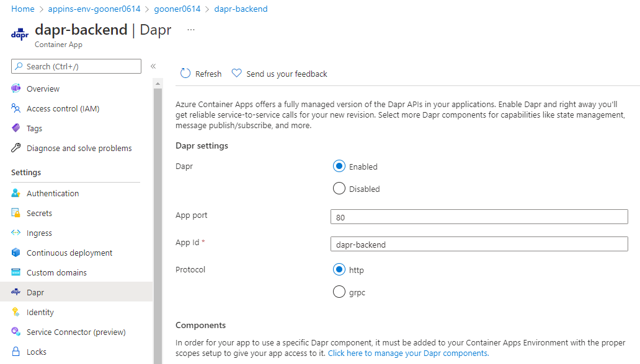Click the heart feedback icon

tap(236, 73)
